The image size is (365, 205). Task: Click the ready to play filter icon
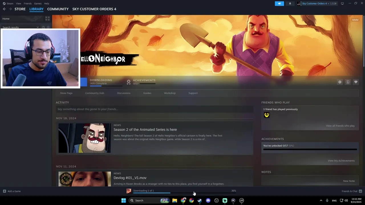pos(48,27)
